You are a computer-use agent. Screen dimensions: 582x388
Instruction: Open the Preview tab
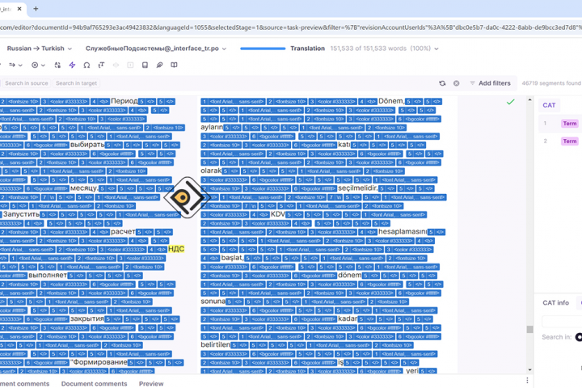[151, 383]
